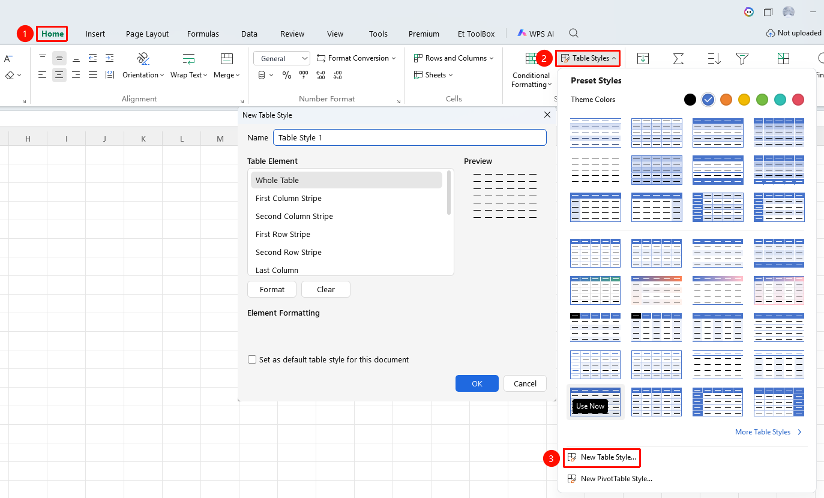Open the Page Layout tab
Image resolution: width=824 pixels, height=498 pixels.
pyautogui.click(x=147, y=34)
